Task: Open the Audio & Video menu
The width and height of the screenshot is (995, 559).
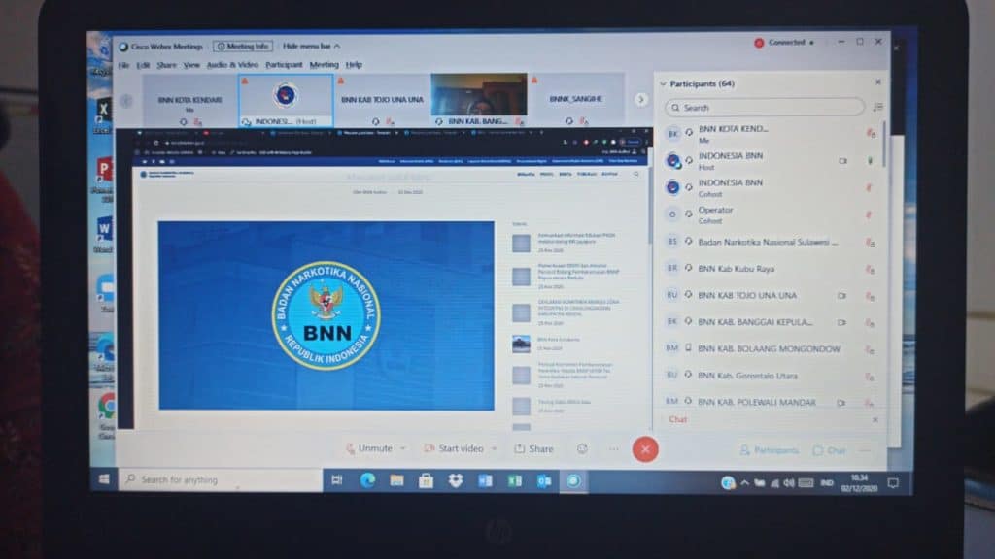Action: coord(232,65)
